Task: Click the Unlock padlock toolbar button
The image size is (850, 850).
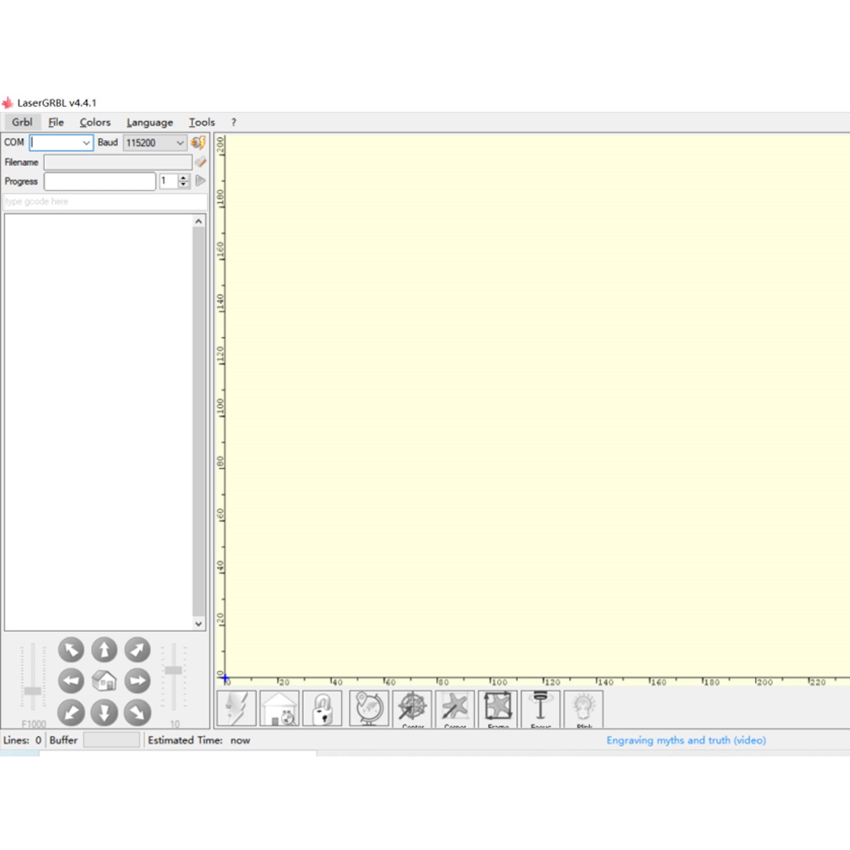Action: 322,708
